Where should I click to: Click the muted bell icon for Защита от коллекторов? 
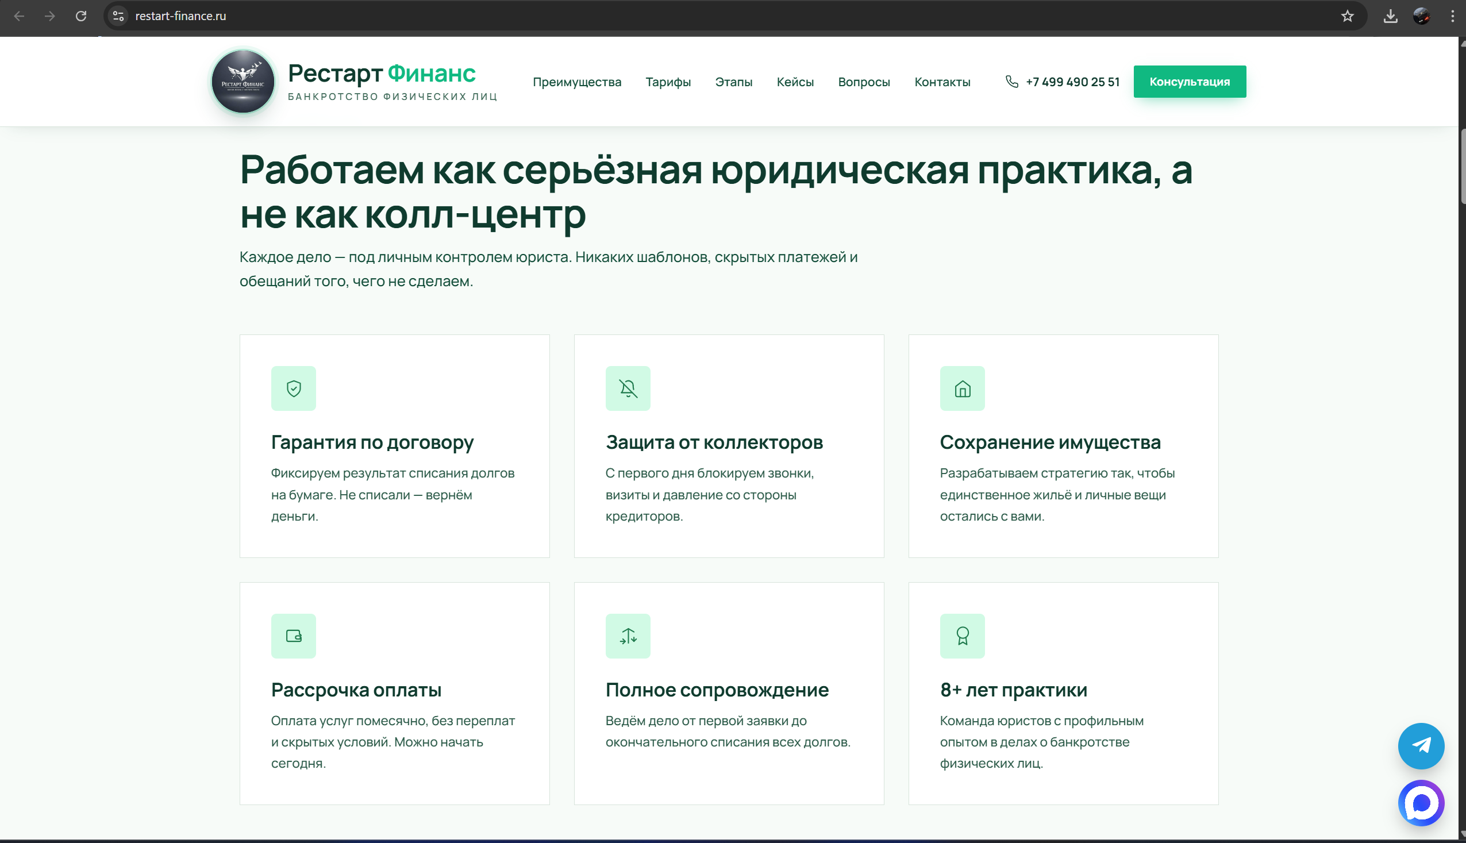pyautogui.click(x=628, y=388)
